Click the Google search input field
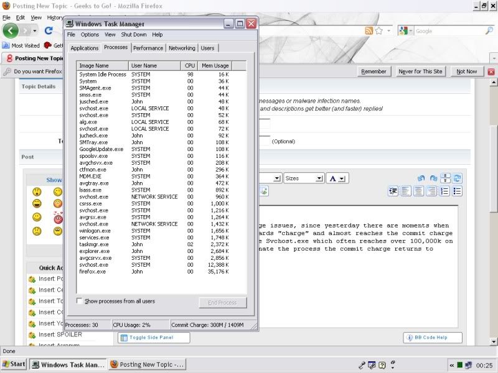 click(x=449, y=31)
